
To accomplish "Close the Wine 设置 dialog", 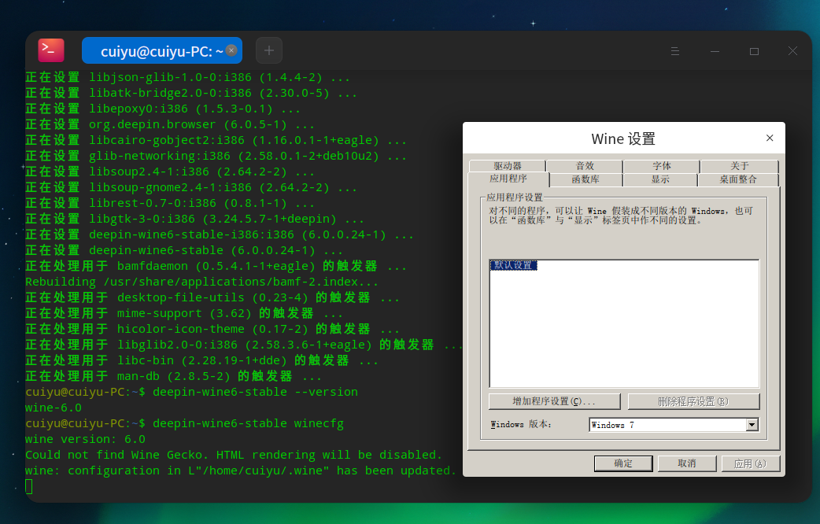I will click(770, 138).
